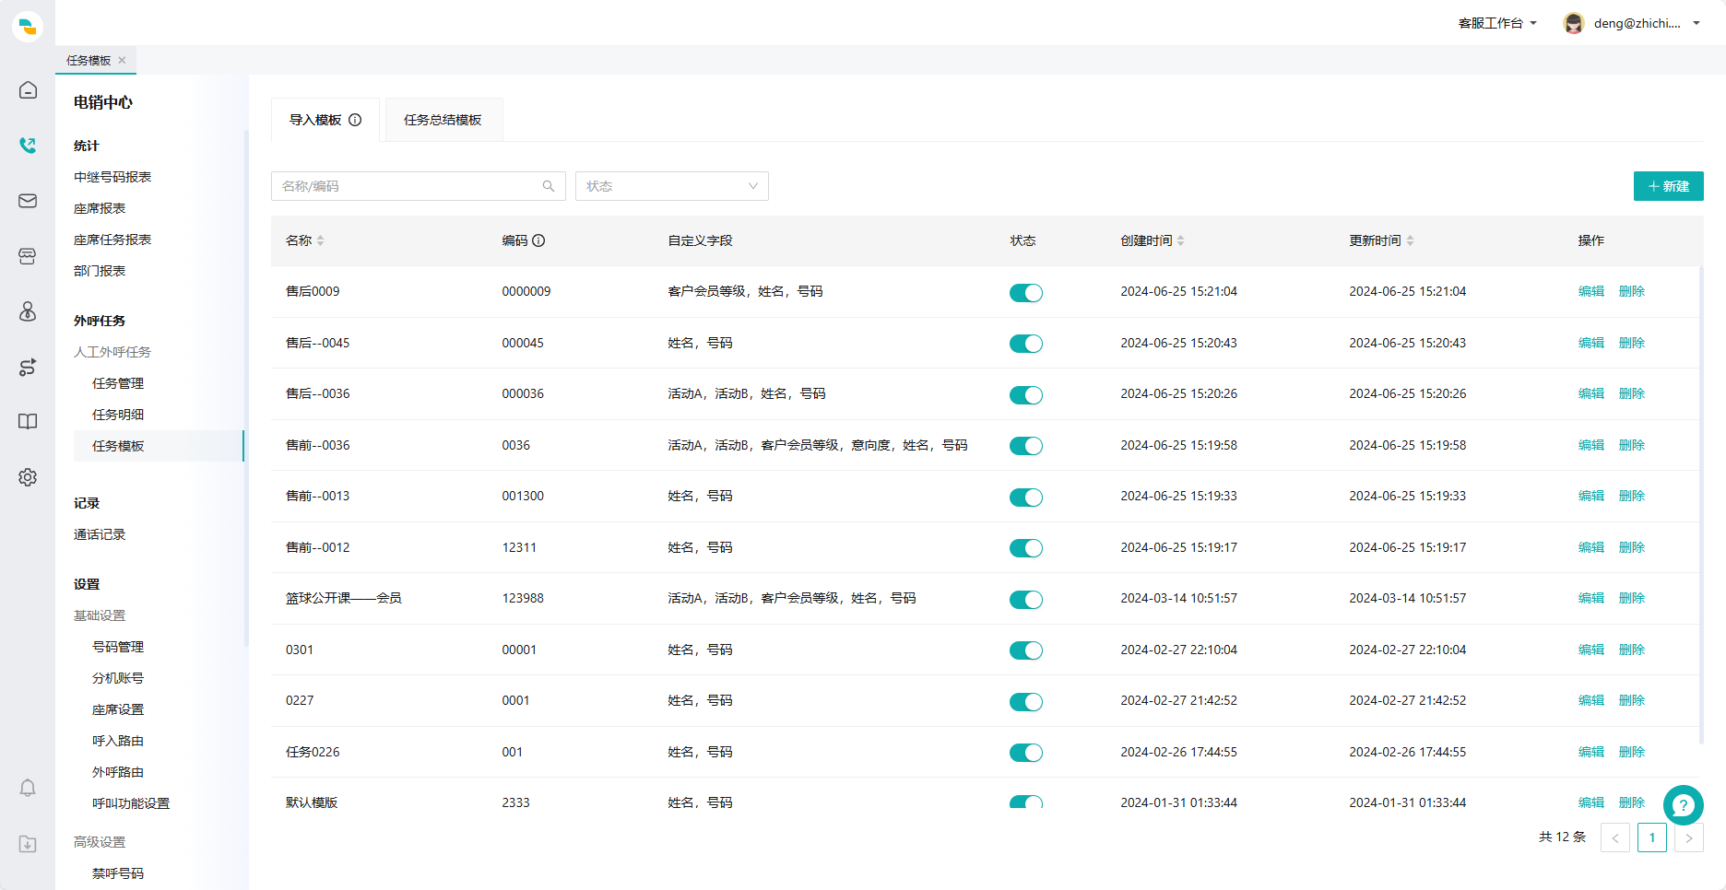Image resolution: width=1726 pixels, height=890 pixels.
Task: Click the info icon beside 导入模板
Action: pyautogui.click(x=355, y=120)
